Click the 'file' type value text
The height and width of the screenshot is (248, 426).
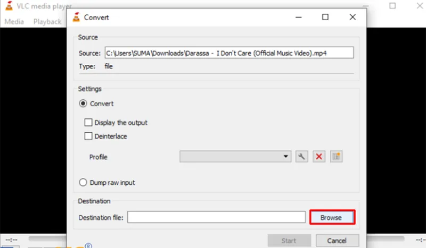[x=109, y=66]
